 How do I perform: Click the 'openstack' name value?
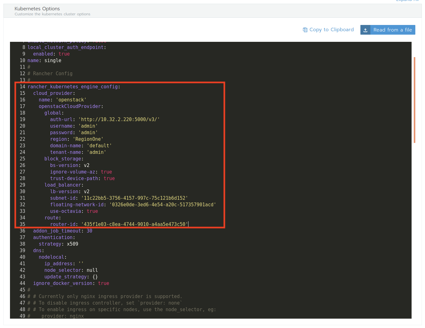(71, 100)
